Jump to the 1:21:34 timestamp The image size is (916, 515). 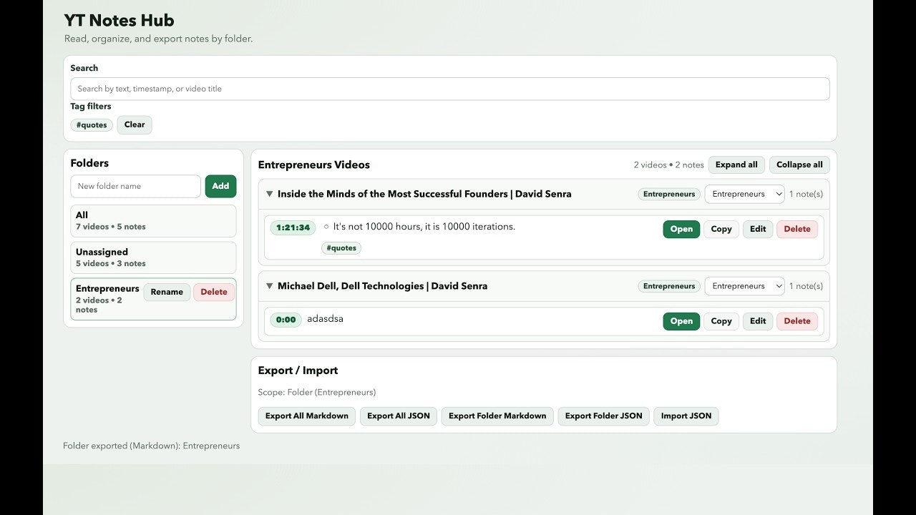click(293, 227)
